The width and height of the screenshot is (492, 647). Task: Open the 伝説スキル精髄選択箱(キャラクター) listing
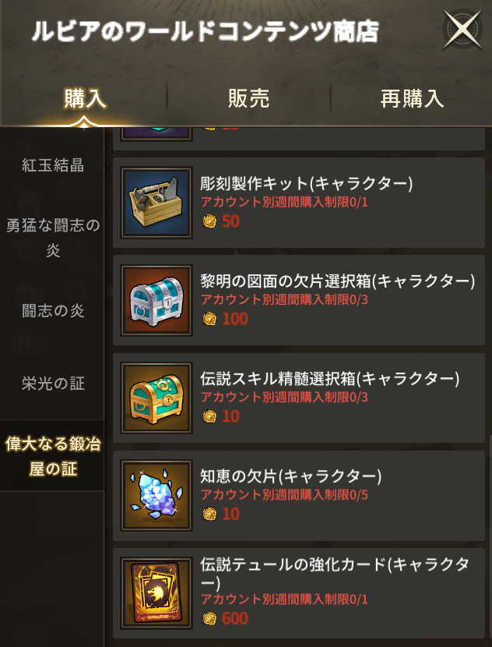pyautogui.click(x=299, y=398)
